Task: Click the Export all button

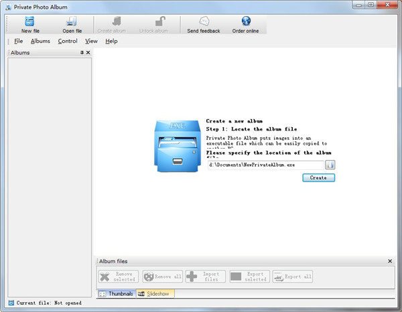Action: click(293, 277)
